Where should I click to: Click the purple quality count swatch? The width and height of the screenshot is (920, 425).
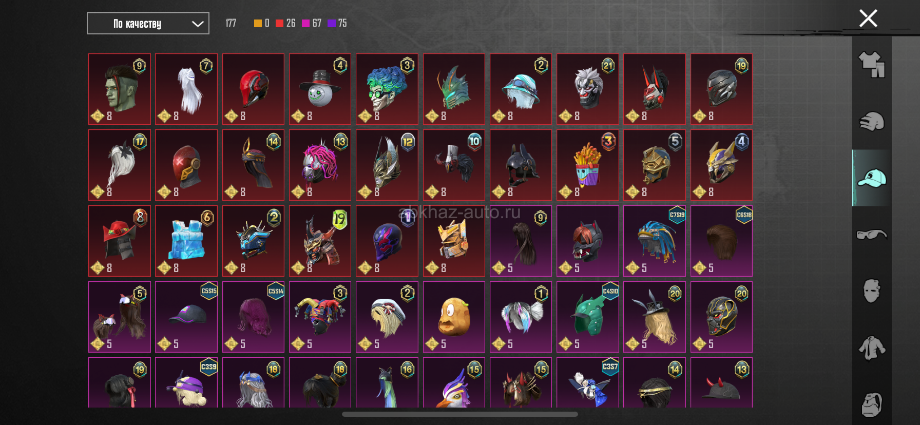coord(331,23)
